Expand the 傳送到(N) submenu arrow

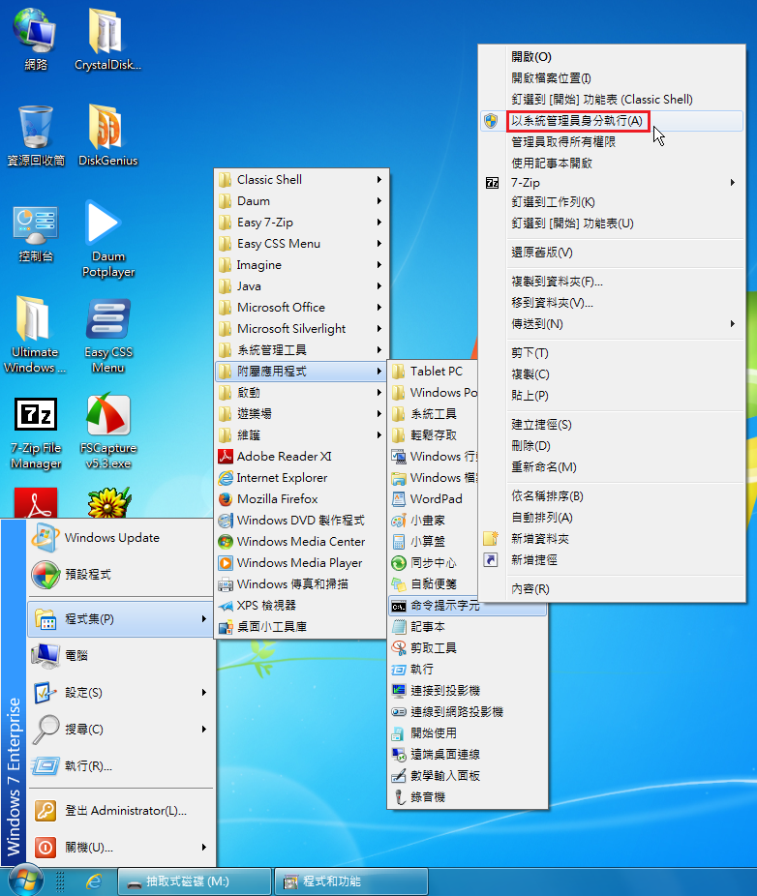(733, 323)
